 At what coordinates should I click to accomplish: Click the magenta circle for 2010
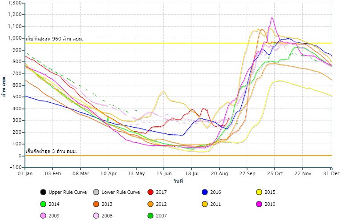258,204
